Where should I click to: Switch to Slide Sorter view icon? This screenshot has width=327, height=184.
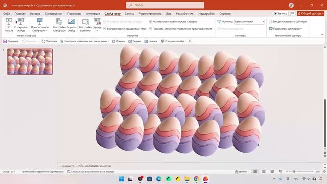264,172
